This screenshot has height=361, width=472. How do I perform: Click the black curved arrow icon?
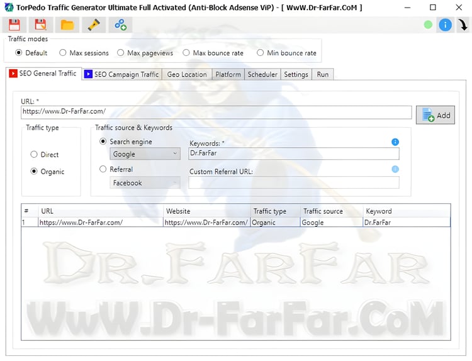tap(463, 25)
